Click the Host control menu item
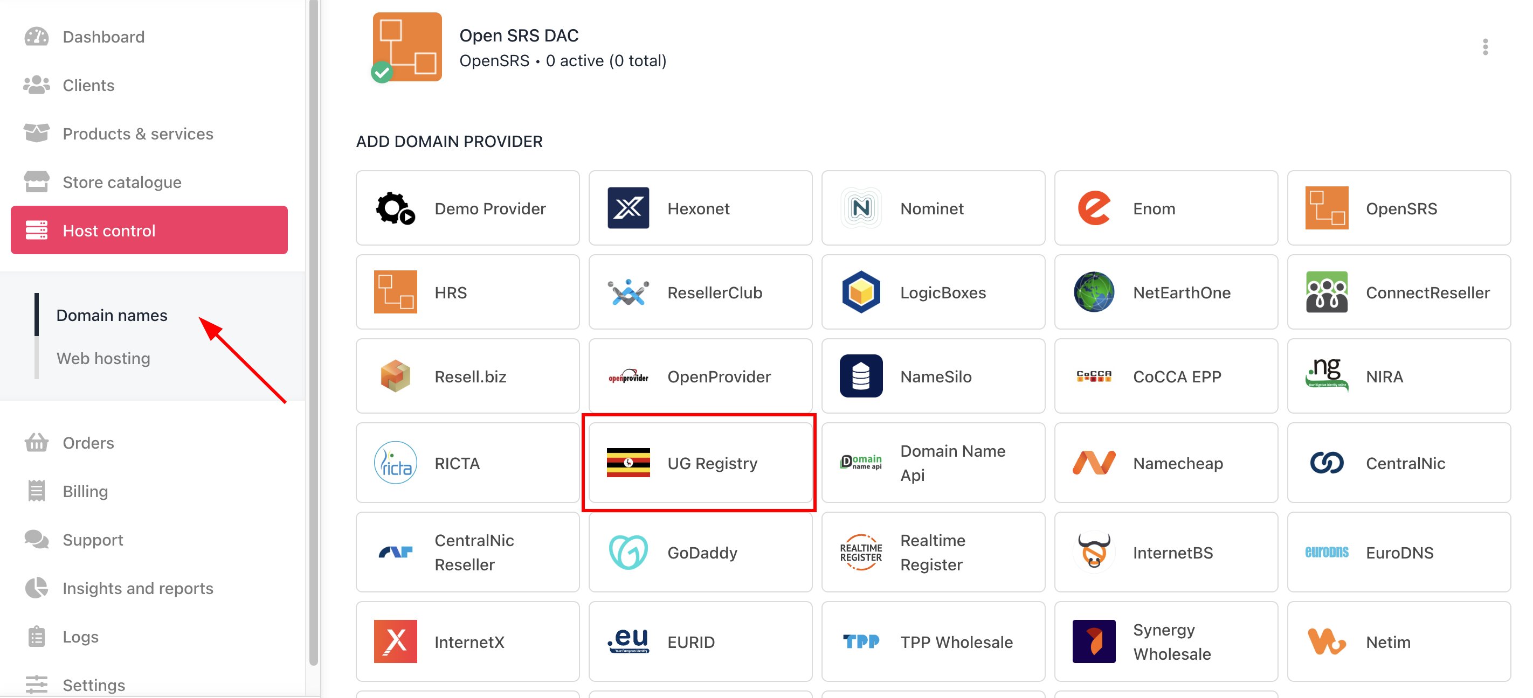Image resolution: width=1533 pixels, height=698 pixels. coord(149,230)
